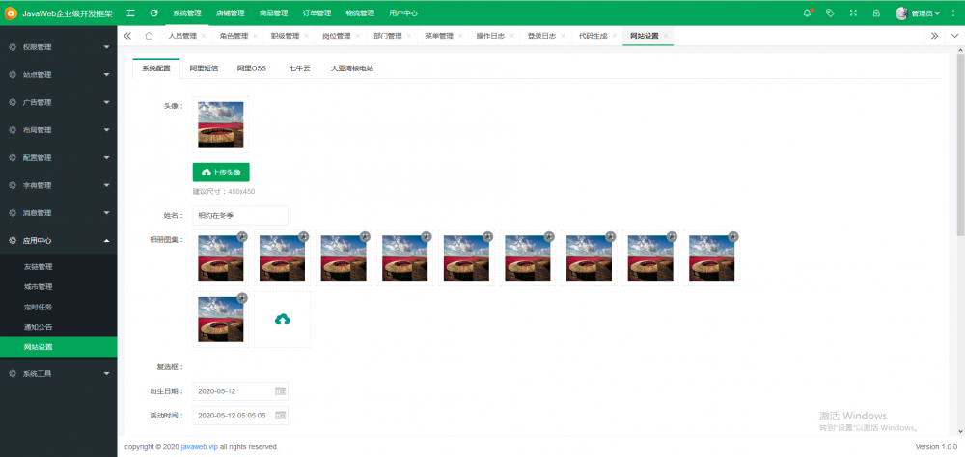Select 物流管理 in the top menu

[x=360, y=13]
